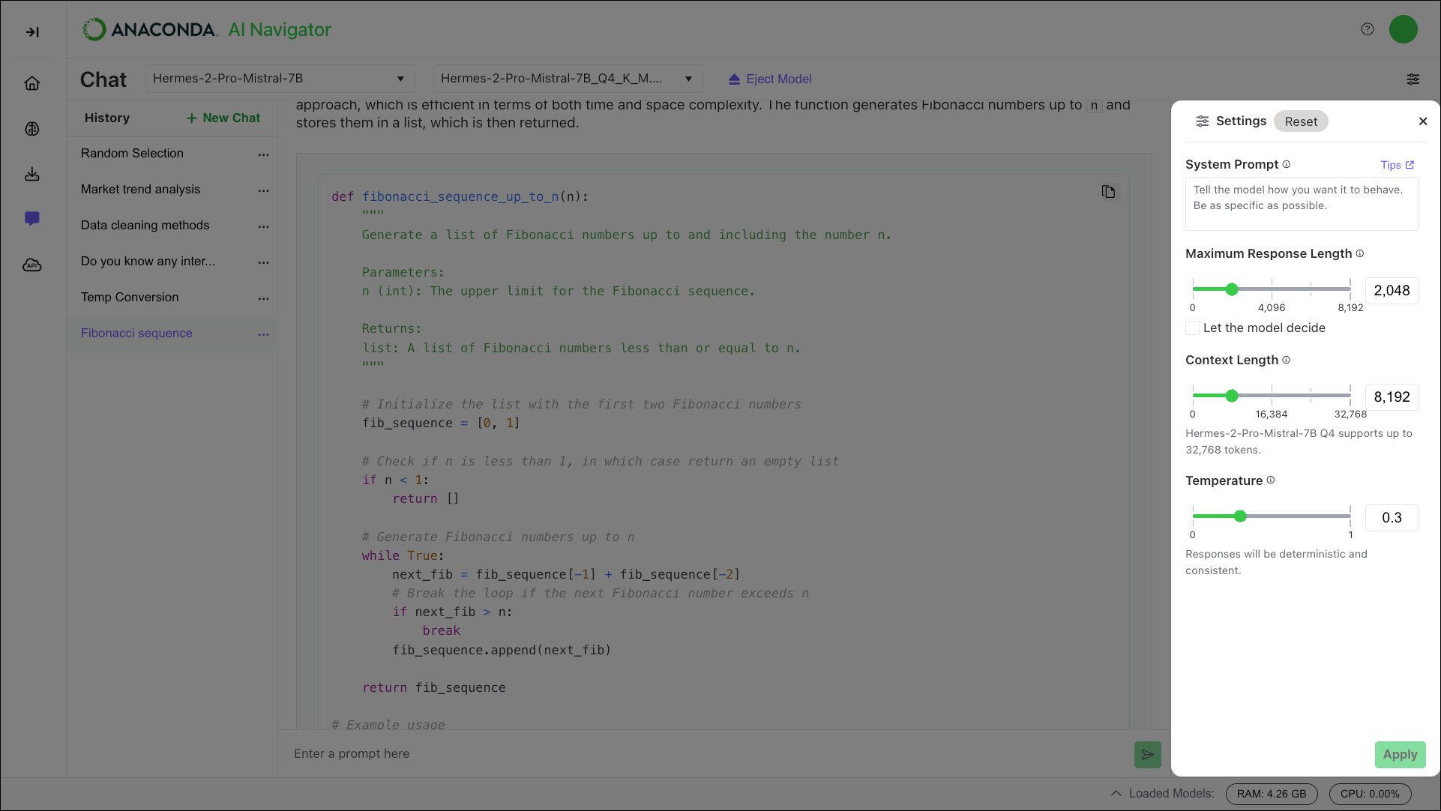Open options for Temp Conversion chat
1441x811 pixels.
263,298
